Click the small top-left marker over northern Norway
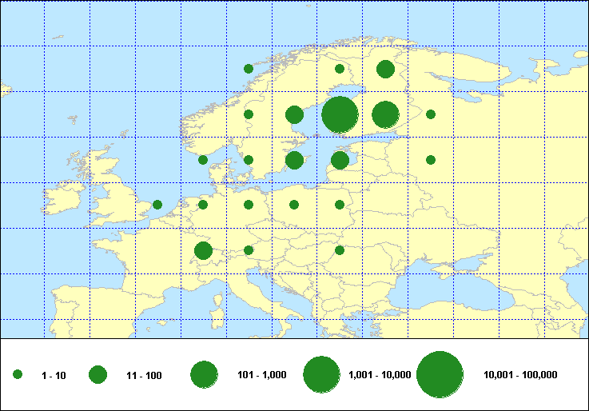 [249, 69]
